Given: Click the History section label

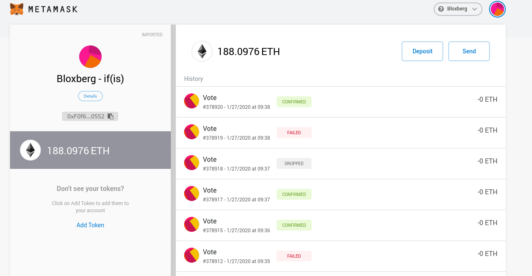Looking at the screenshot, I should point(194,79).
